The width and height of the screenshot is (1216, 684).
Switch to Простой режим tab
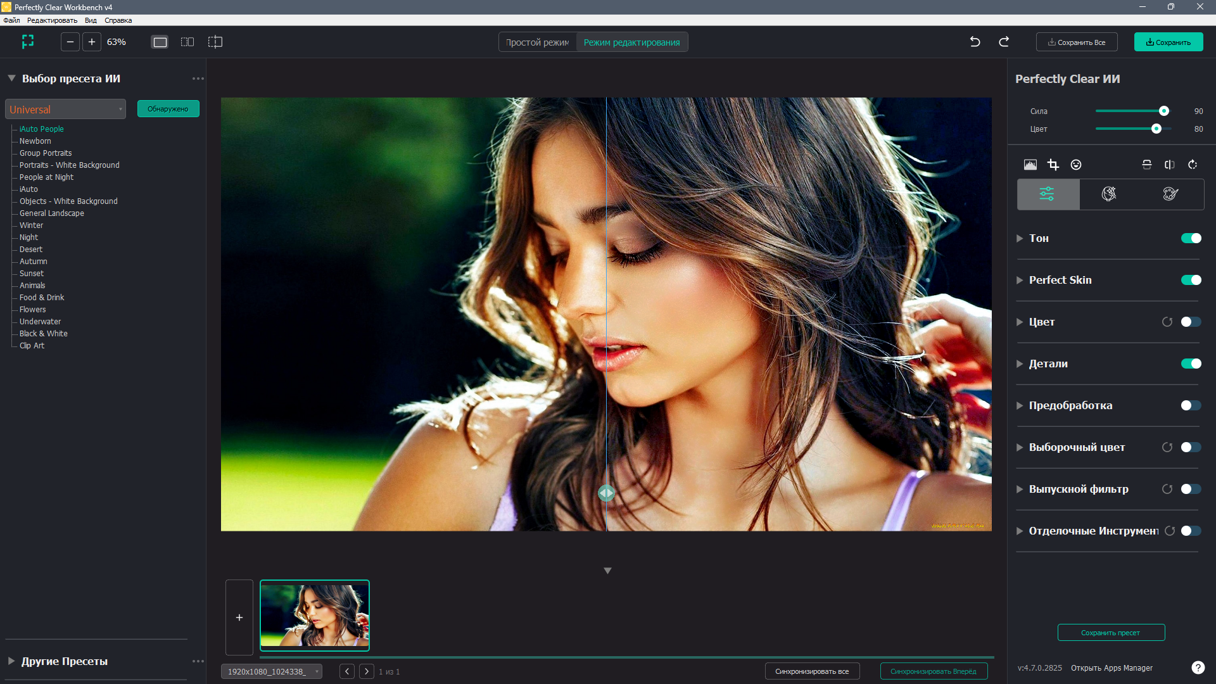[538, 42]
